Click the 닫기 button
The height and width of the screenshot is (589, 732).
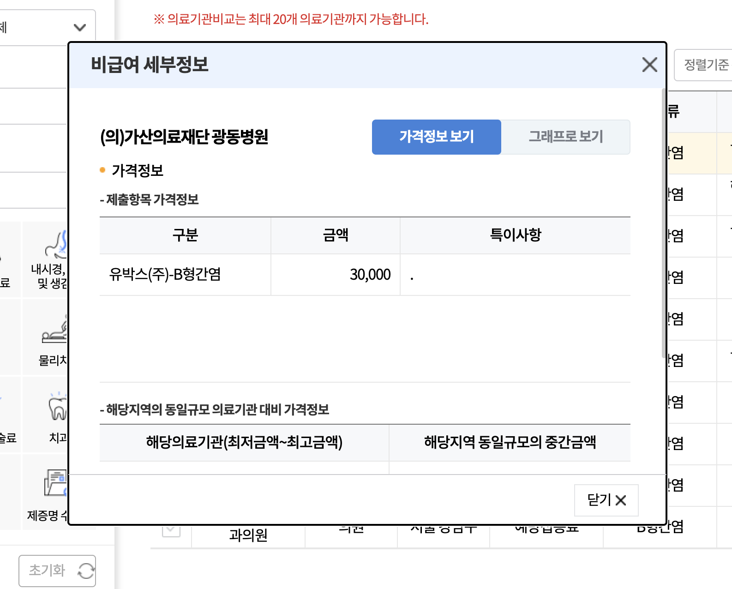[x=606, y=500]
